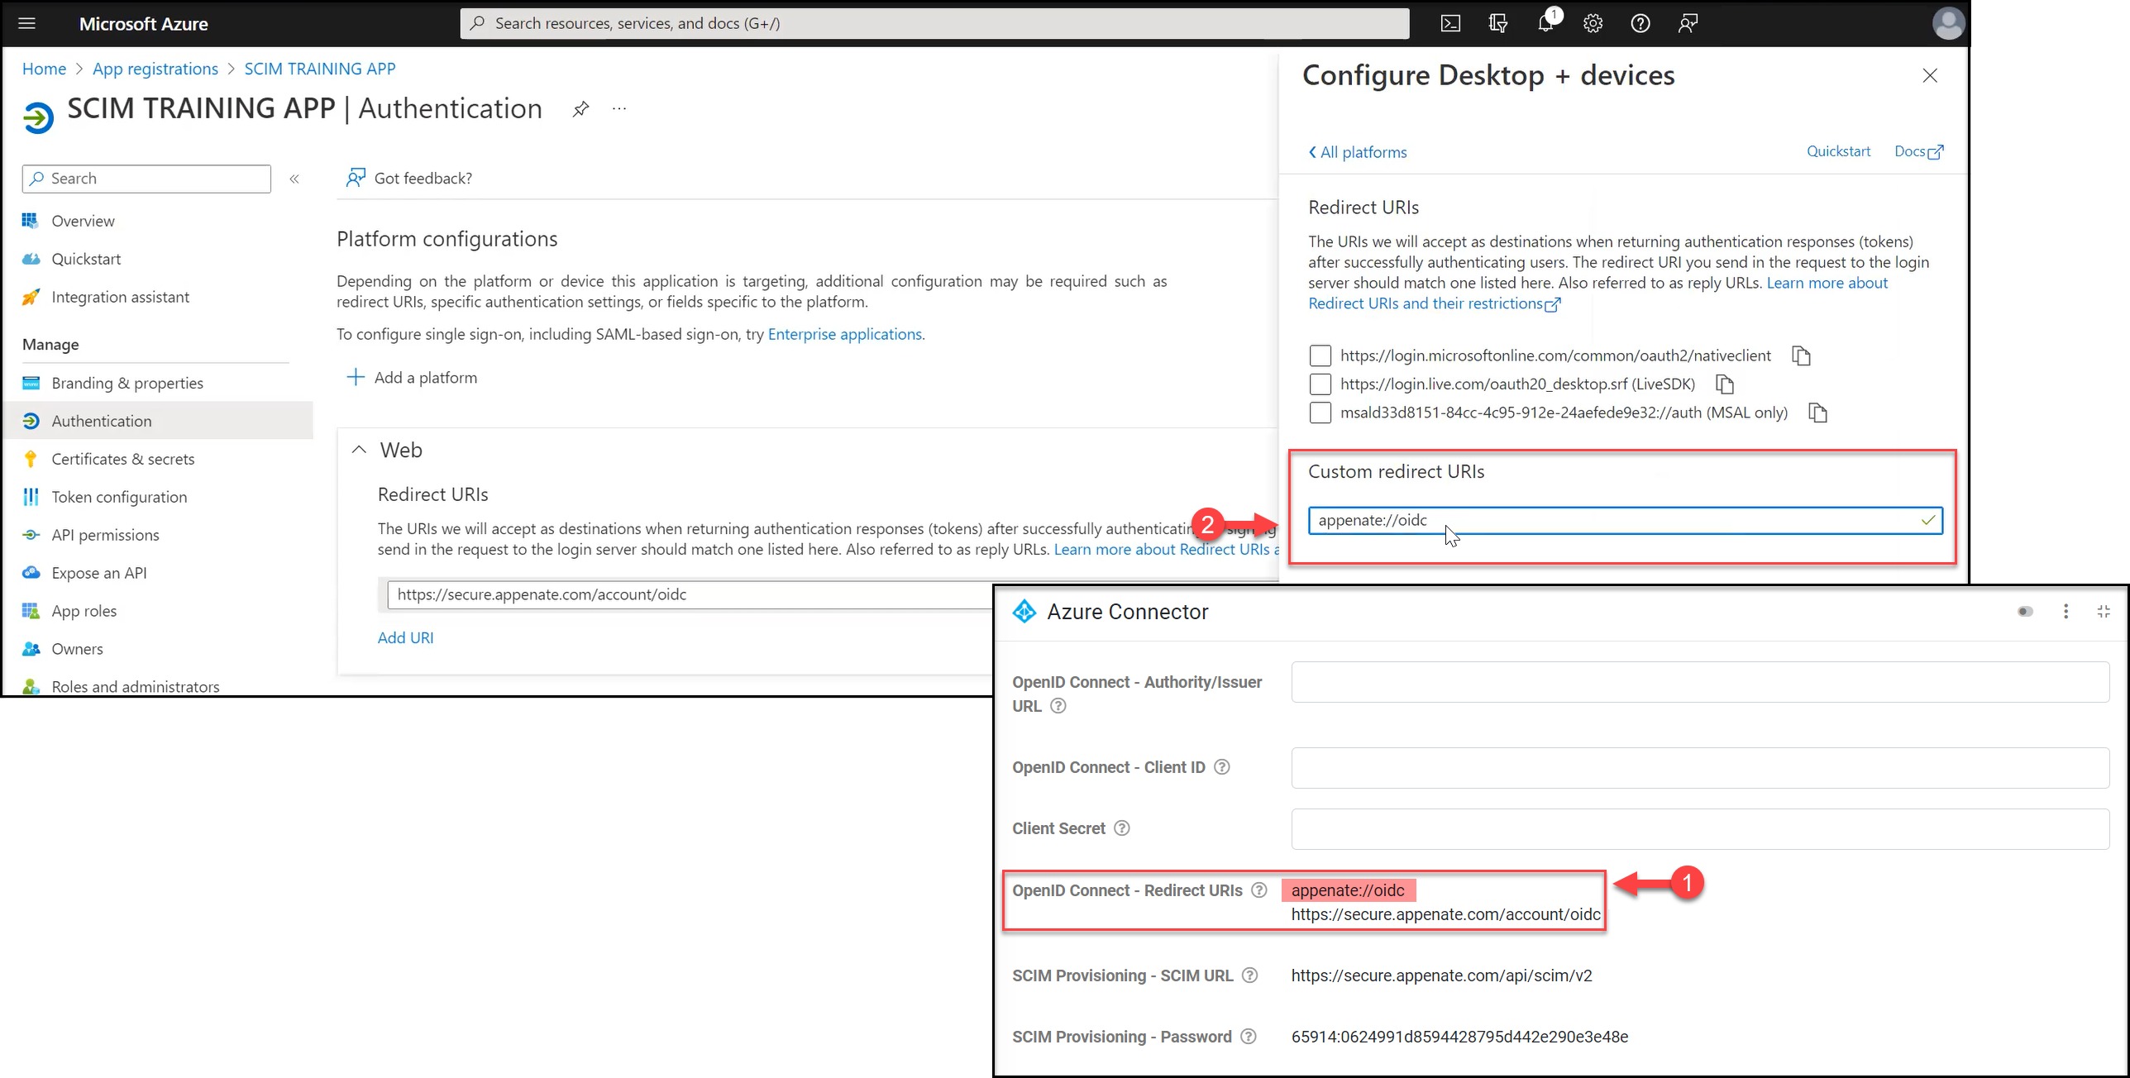Viewport: 2130px width, 1078px height.
Task: Copy the MSAL only redirect URI
Action: coord(1817,413)
